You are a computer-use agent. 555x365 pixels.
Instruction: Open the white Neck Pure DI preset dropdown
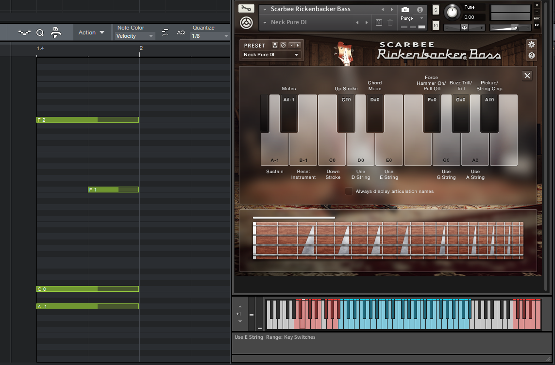point(271,55)
